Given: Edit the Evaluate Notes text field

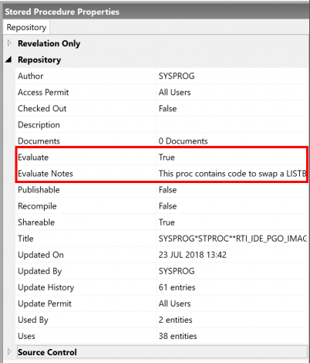Looking at the screenshot, I should click(232, 174).
